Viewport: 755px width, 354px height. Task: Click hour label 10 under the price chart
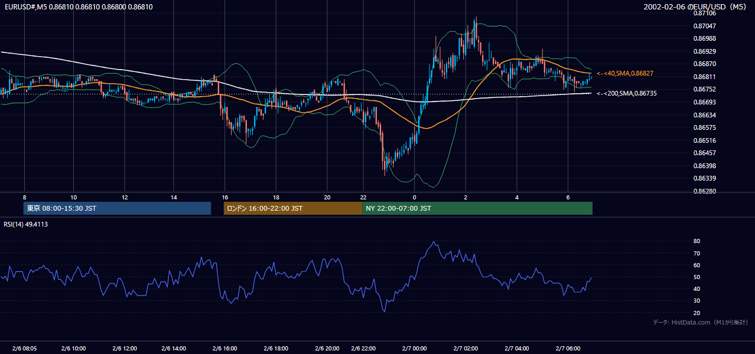(x=73, y=197)
